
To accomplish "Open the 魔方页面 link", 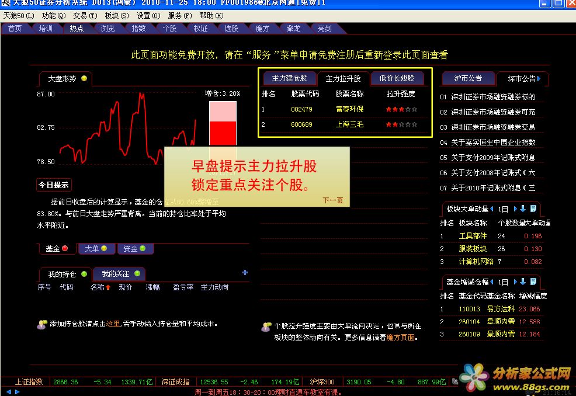I will 400,337.
